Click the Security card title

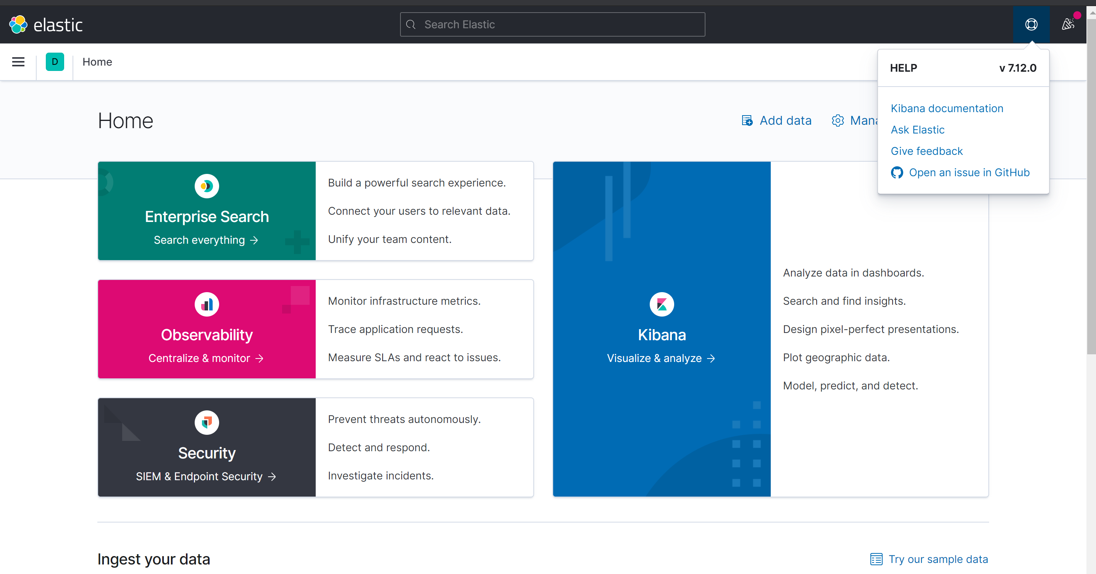207,453
